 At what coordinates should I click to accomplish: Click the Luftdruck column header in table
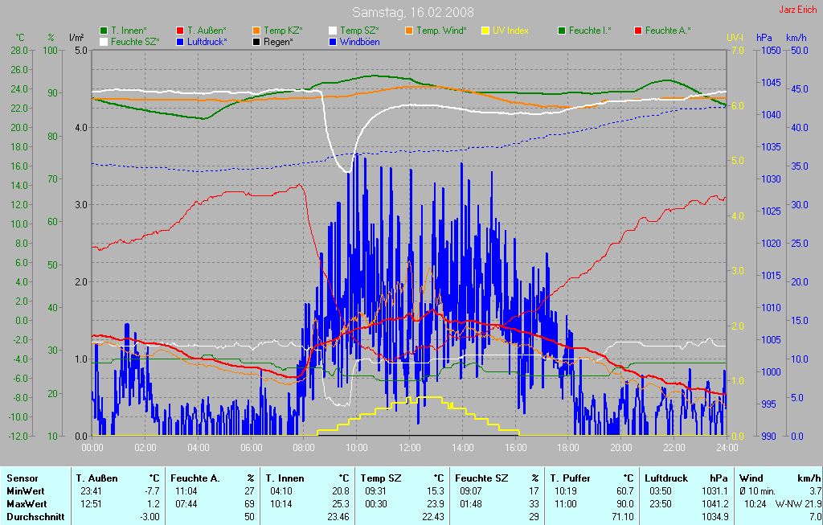pyautogui.click(x=666, y=478)
